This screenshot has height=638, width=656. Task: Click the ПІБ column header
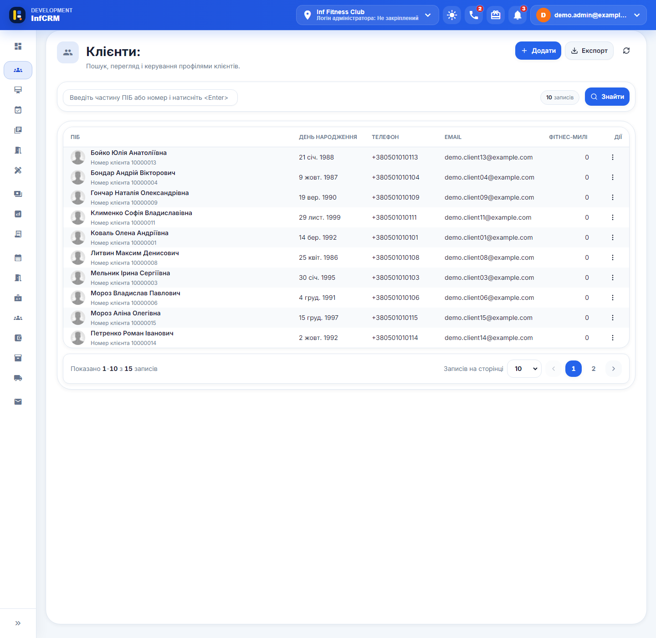[75, 137]
